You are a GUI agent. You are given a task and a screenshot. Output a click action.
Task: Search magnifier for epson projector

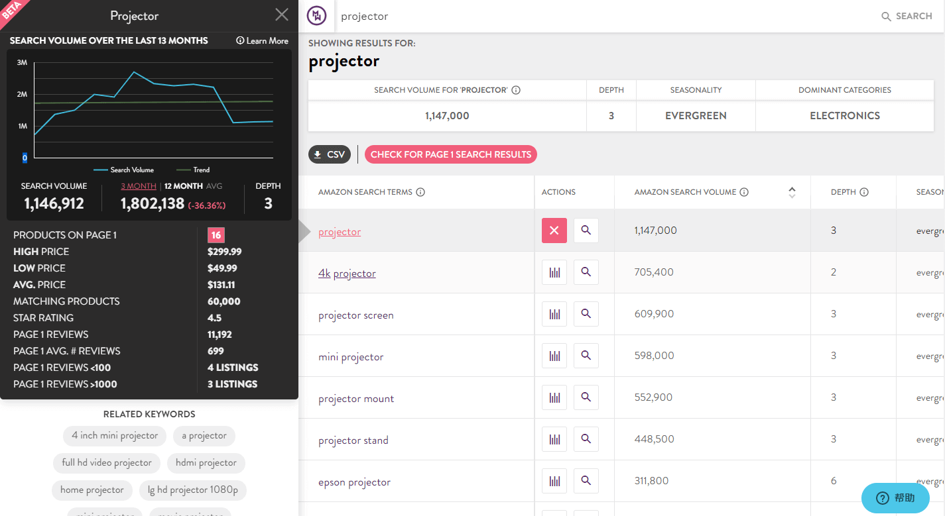point(586,481)
